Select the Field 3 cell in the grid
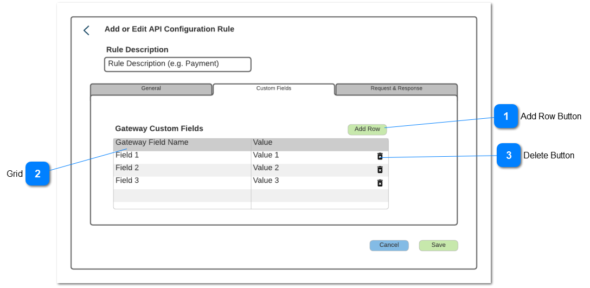Screen dimensions: 590x288 tap(127, 181)
